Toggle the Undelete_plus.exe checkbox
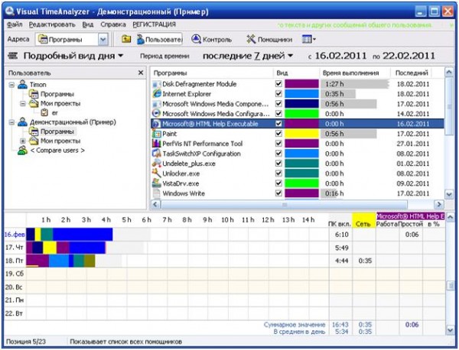 (x=278, y=164)
